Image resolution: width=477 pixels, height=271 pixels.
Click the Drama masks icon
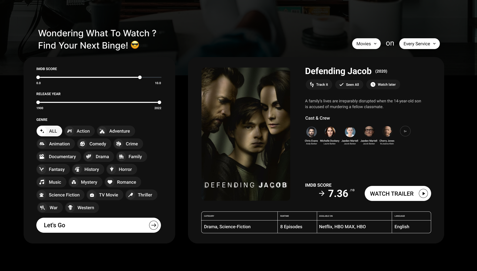click(88, 157)
